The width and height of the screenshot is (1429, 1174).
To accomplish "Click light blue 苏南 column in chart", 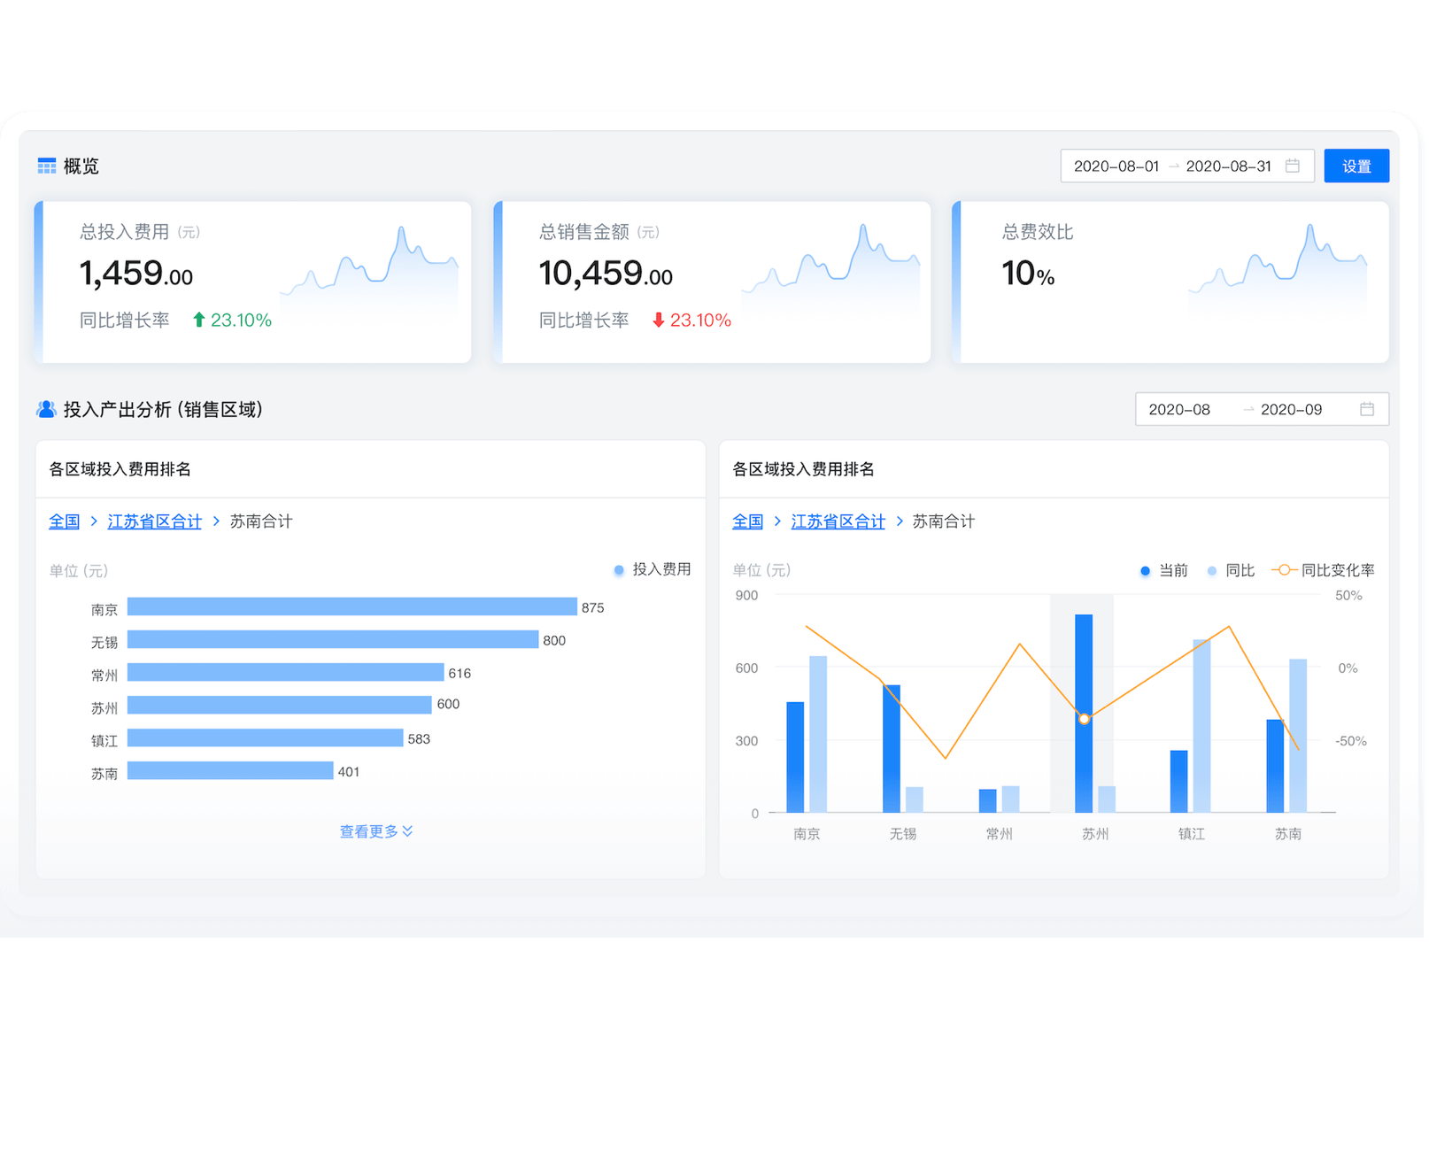I will [1298, 736].
